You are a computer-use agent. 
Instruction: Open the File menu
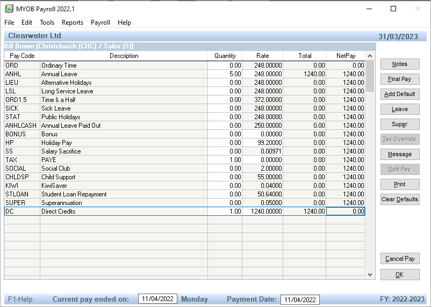point(9,23)
